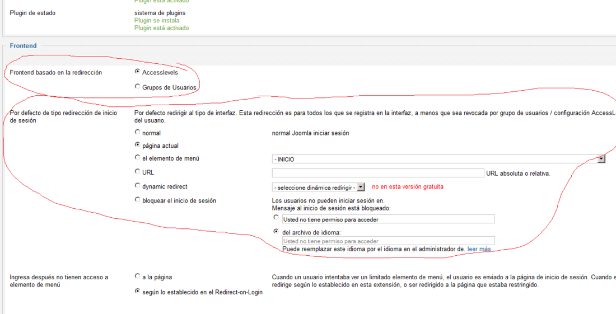Select según lo establecido en el Redirect-on-Login
The width and height of the screenshot is (616, 314).
click(137, 291)
